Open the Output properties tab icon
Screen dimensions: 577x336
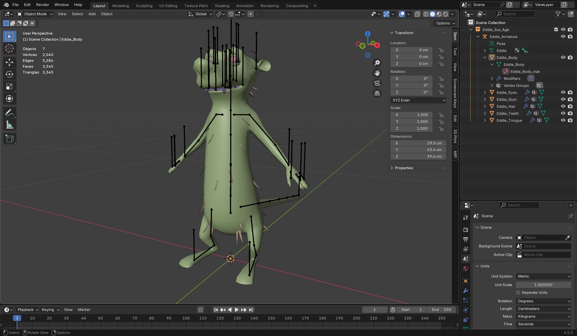point(466,239)
